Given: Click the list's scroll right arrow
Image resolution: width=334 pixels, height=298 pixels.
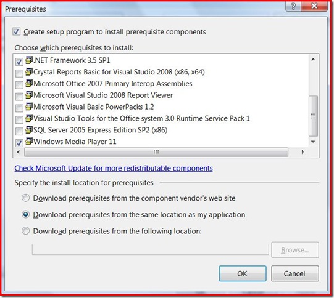Looking at the screenshot, I should tap(303, 152).
